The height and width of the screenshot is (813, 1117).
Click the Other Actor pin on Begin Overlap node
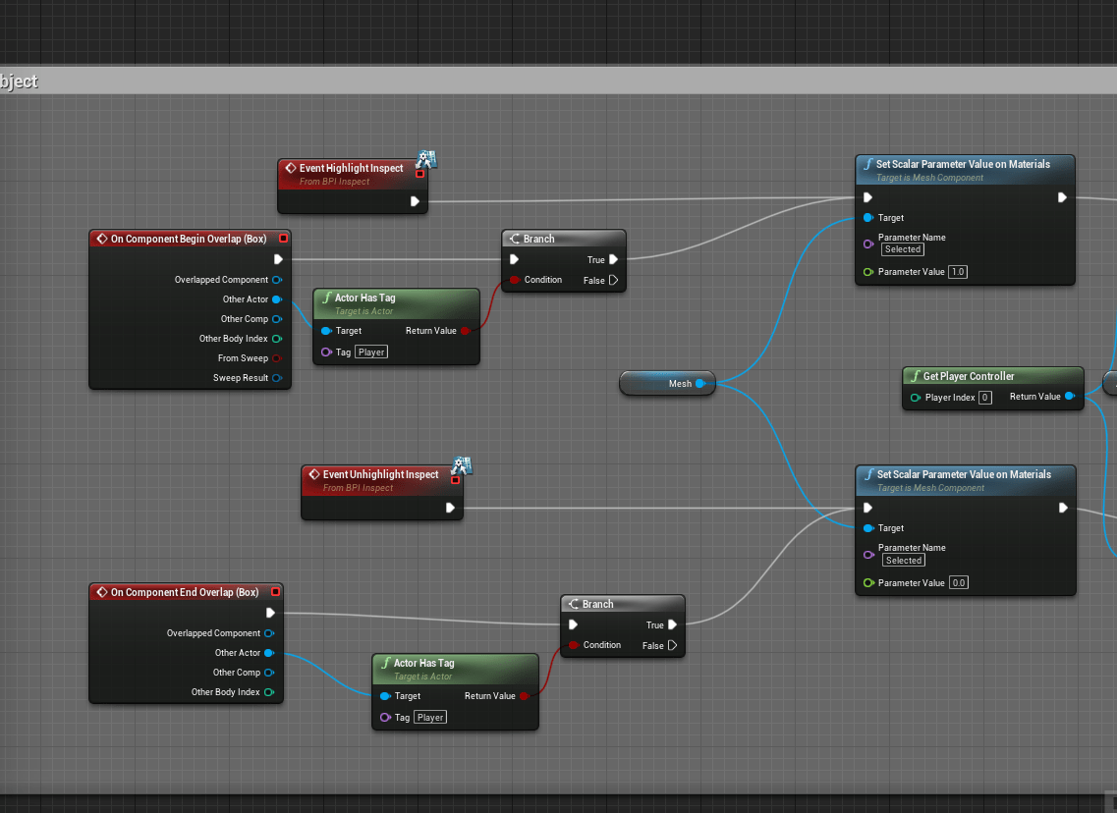click(x=277, y=299)
